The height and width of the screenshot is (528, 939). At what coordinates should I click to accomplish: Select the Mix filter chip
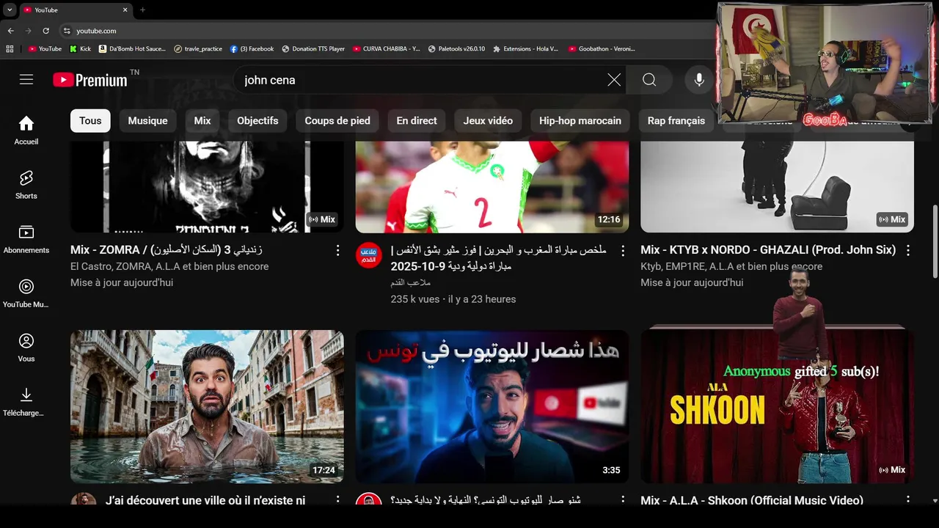tap(202, 121)
